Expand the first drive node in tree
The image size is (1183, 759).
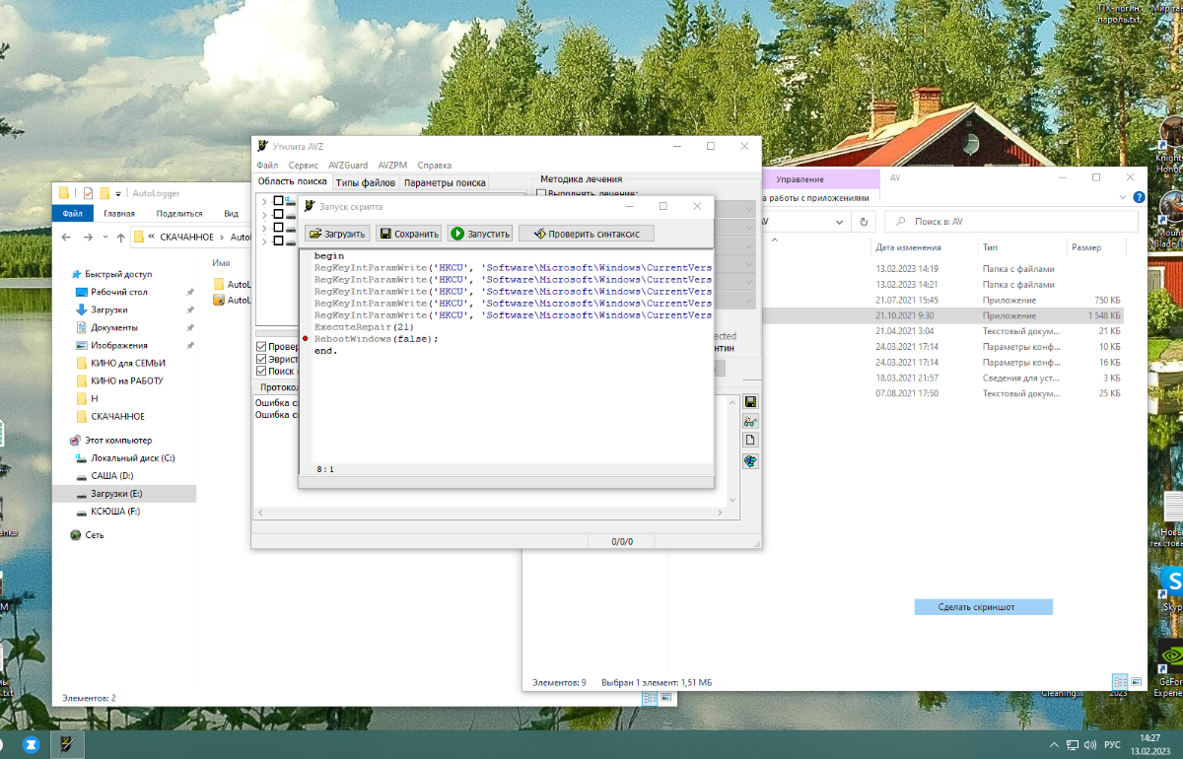(264, 201)
